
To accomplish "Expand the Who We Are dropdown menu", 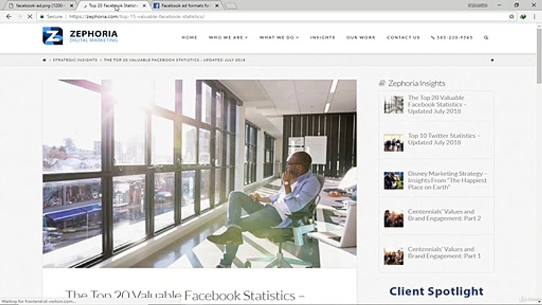I will (x=228, y=37).
